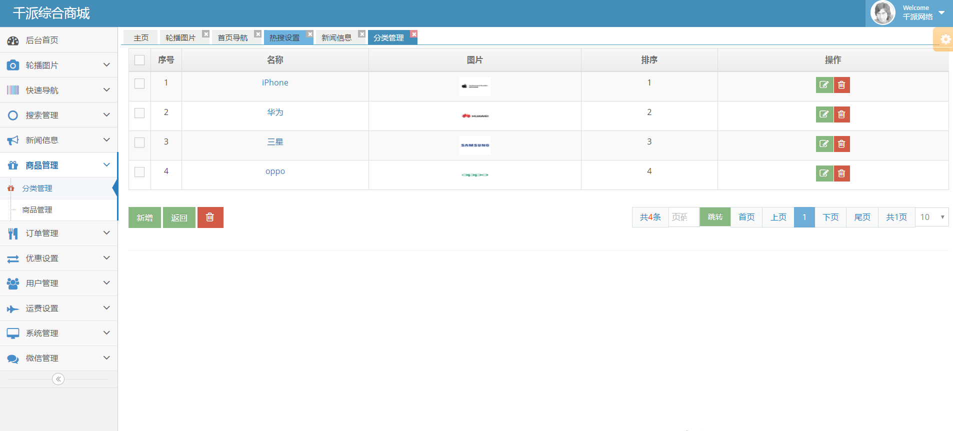
Task: Click the exchange arrows icon for 优惠设置
Action: coord(13,258)
